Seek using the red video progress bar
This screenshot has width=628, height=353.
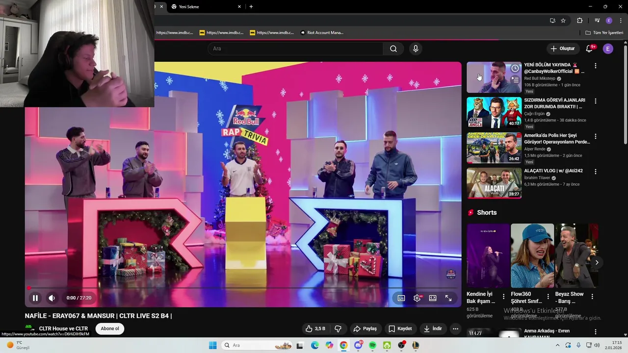[x=243, y=288]
